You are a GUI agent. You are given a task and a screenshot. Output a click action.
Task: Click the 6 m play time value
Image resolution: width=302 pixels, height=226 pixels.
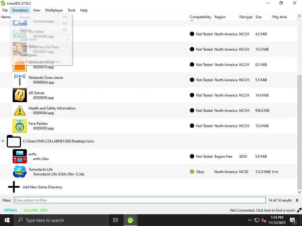click(x=275, y=172)
